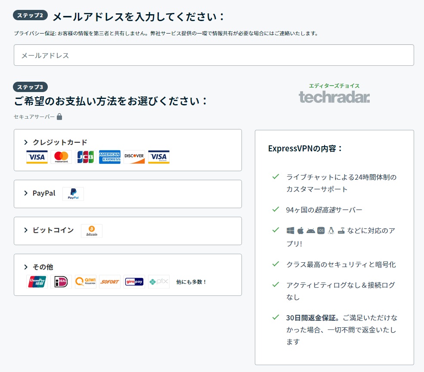The image size is (424, 372).
Task: Click the UnionPay logo
Action: point(37,282)
